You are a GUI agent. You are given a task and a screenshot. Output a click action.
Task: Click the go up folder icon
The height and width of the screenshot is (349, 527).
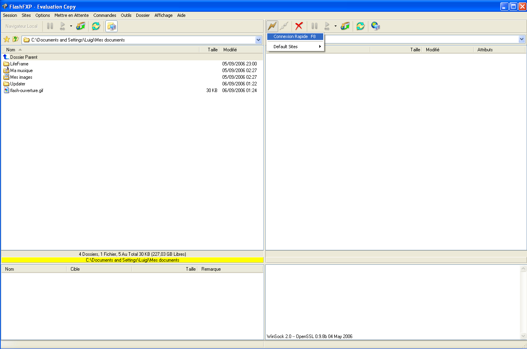(x=16, y=40)
